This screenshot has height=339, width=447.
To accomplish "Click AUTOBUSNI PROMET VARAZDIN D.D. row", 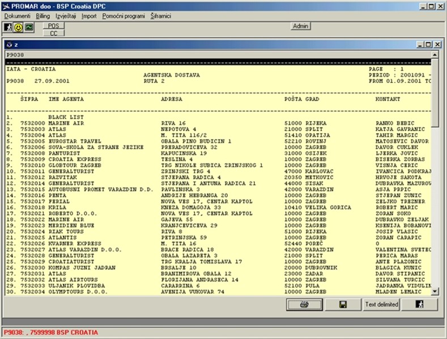I will (x=218, y=189).
